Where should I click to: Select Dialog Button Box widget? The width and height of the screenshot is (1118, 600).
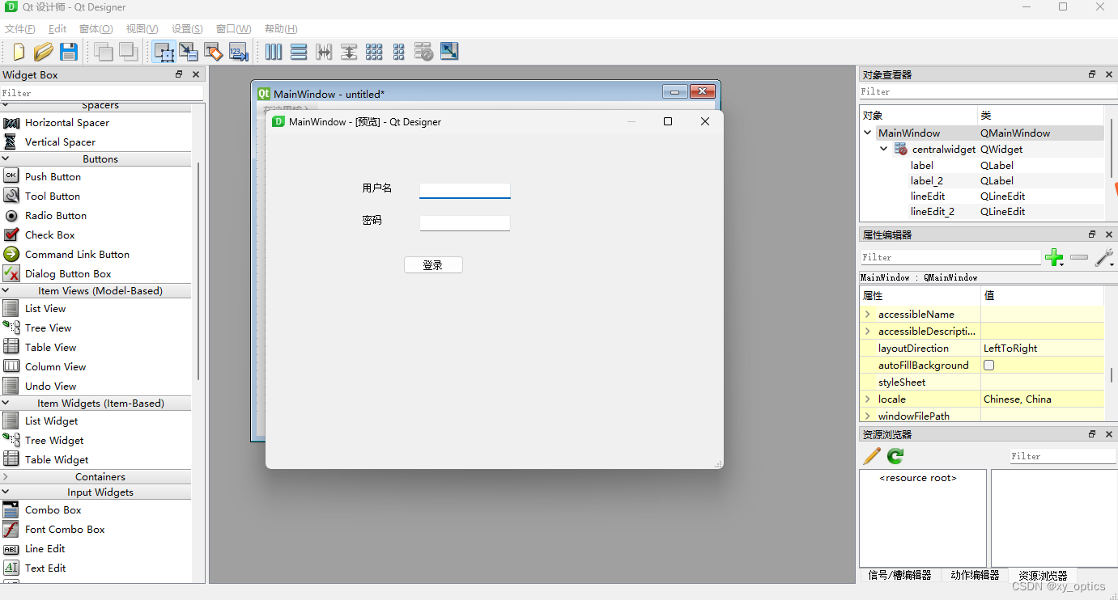pos(68,273)
